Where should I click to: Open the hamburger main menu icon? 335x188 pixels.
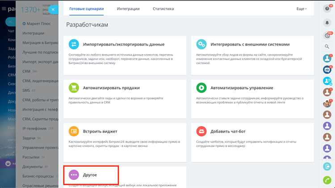point(4,9)
